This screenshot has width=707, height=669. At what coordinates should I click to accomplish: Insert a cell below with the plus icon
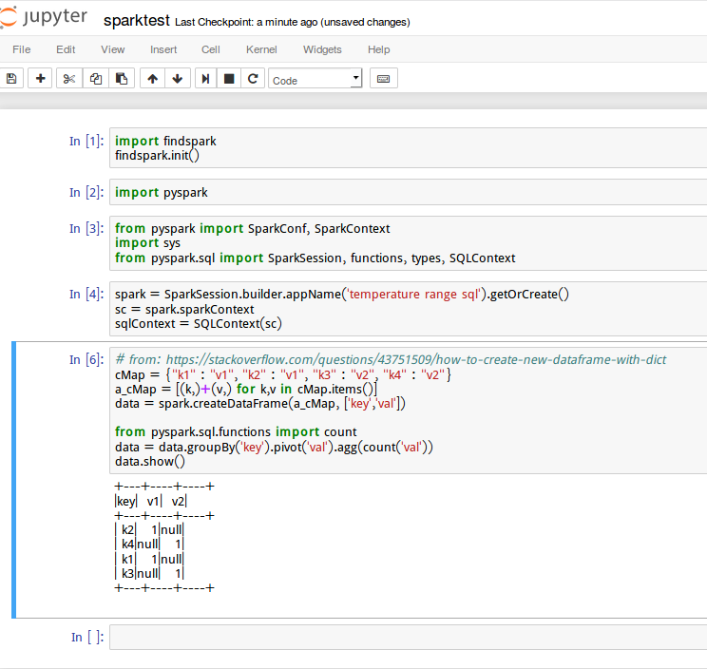[40, 79]
